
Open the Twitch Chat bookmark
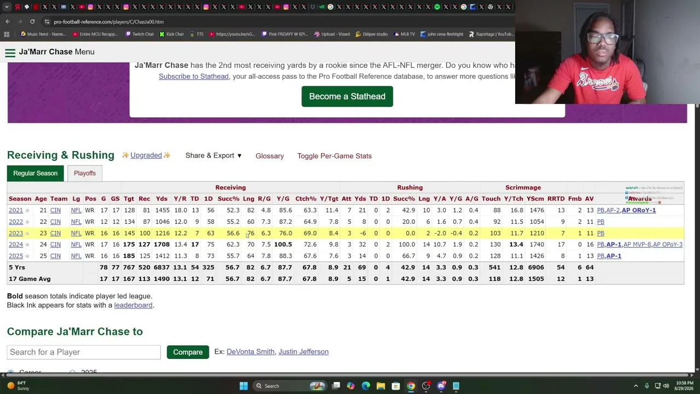click(139, 34)
